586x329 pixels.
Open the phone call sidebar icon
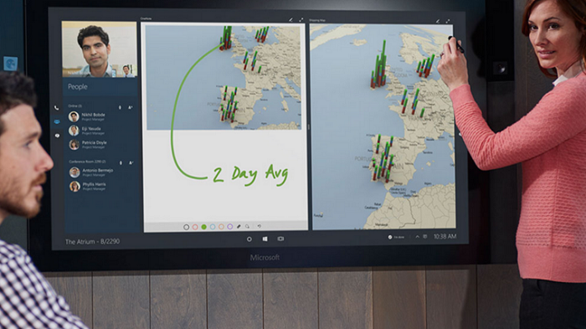point(56,108)
